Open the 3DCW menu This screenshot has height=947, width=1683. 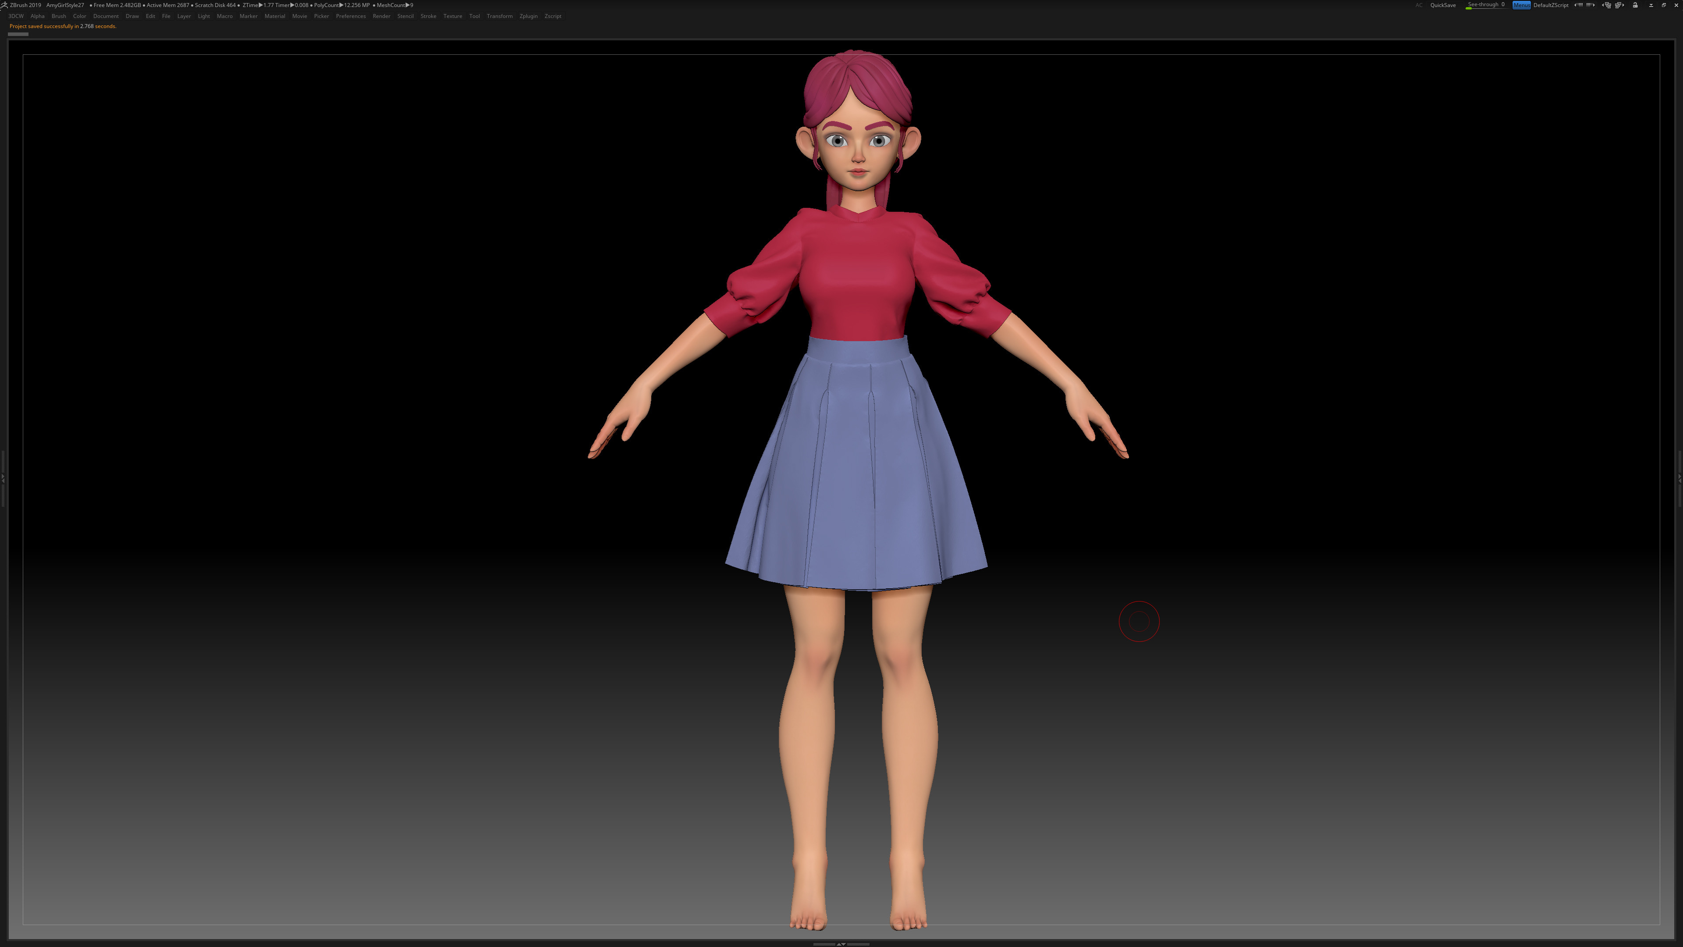coord(16,16)
